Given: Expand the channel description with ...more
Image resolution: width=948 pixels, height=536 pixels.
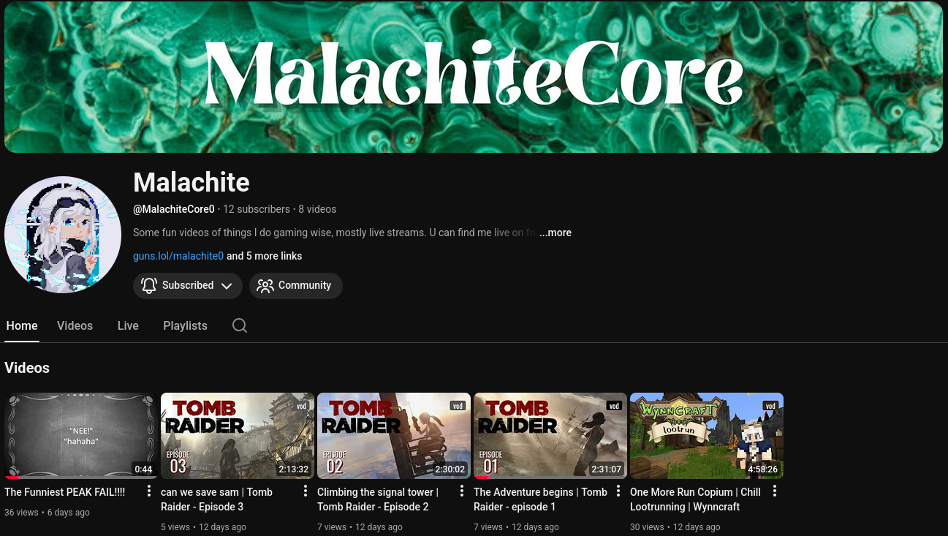Looking at the screenshot, I should [x=555, y=233].
